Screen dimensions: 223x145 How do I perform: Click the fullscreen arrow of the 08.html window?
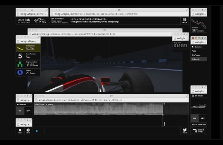click(187, 10)
